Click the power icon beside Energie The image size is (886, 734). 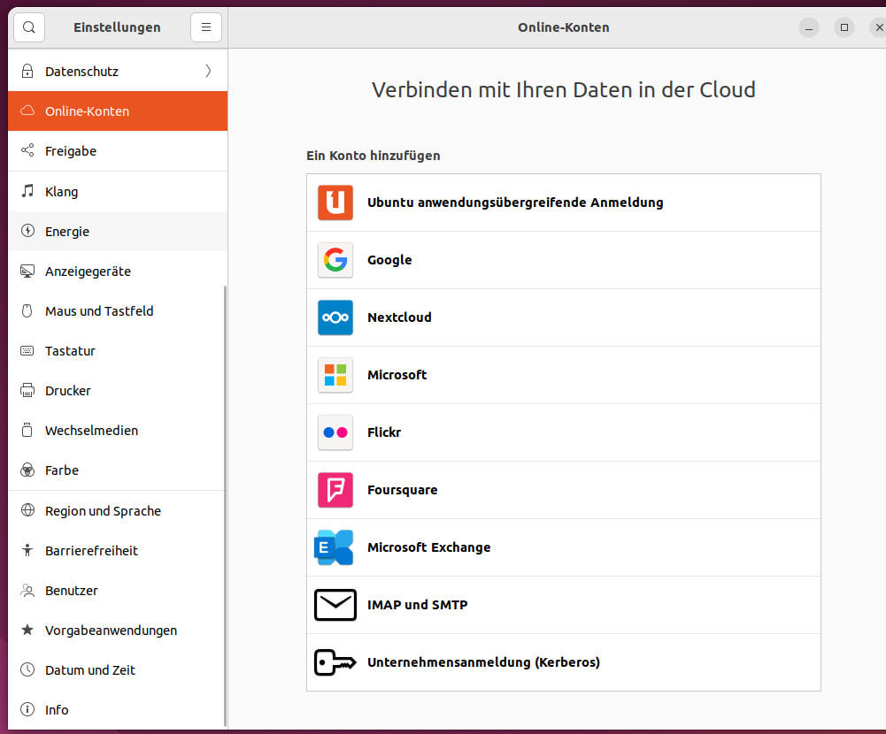click(x=27, y=230)
